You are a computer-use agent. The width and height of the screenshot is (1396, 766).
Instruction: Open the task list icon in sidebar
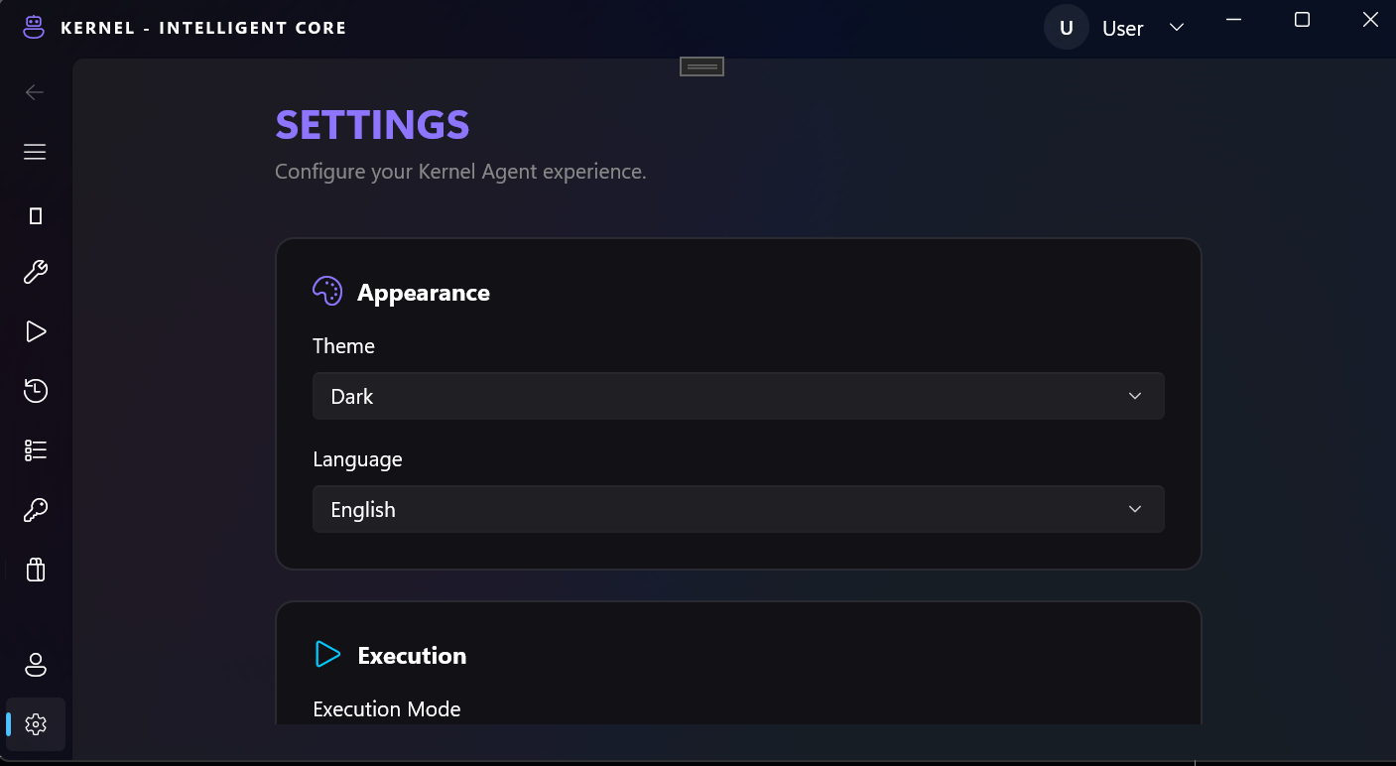tap(36, 450)
